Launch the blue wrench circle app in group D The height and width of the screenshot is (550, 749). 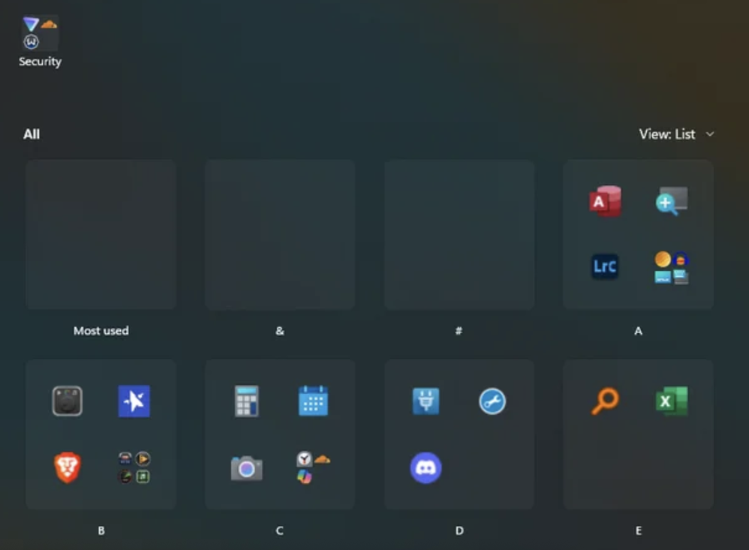click(492, 401)
